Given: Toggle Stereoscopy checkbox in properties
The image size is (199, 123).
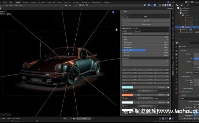Looking at the screenshot, I should [x=182, y=92].
